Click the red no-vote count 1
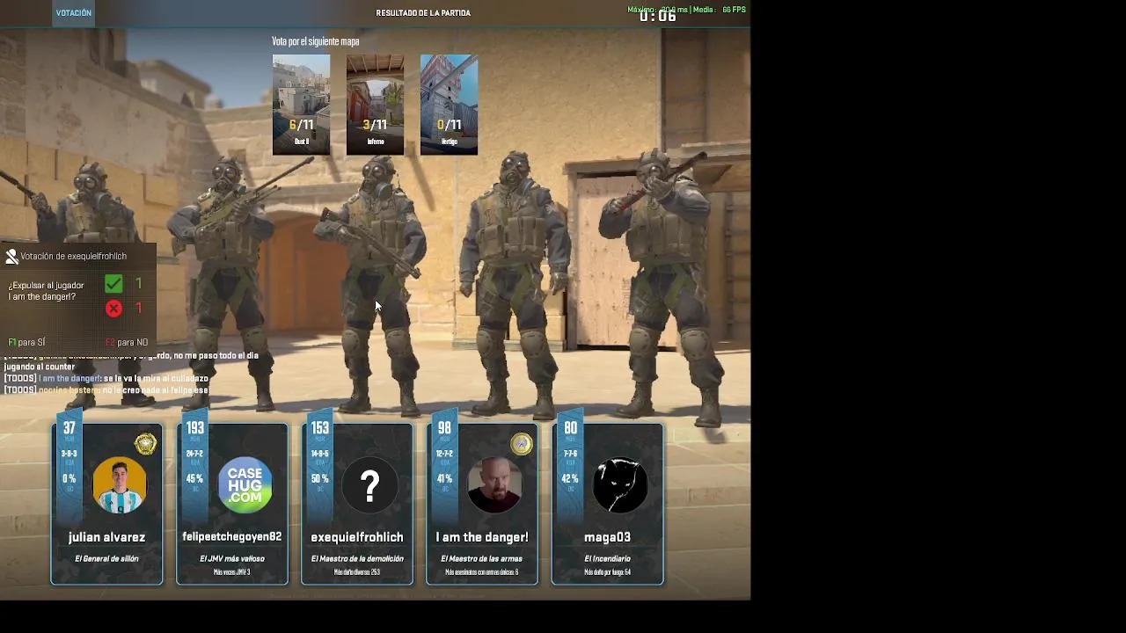1126x633 pixels. tap(138, 309)
